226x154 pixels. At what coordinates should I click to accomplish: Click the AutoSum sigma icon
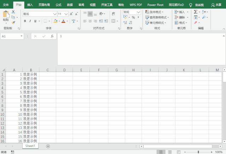pyautogui.click(x=196, y=12)
